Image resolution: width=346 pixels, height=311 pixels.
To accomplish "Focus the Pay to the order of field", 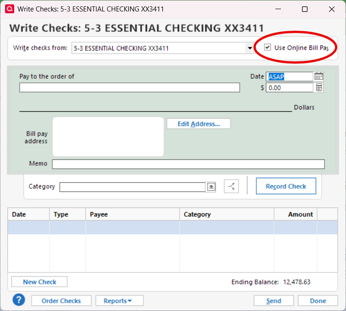I will tap(130, 87).
